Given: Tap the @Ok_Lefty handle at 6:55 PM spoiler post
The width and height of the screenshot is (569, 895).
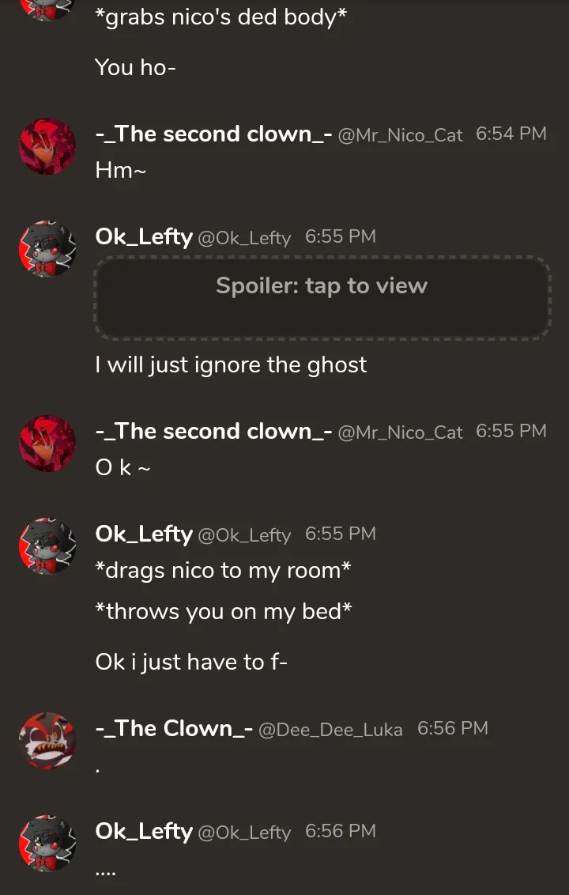Looking at the screenshot, I should click(244, 238).
